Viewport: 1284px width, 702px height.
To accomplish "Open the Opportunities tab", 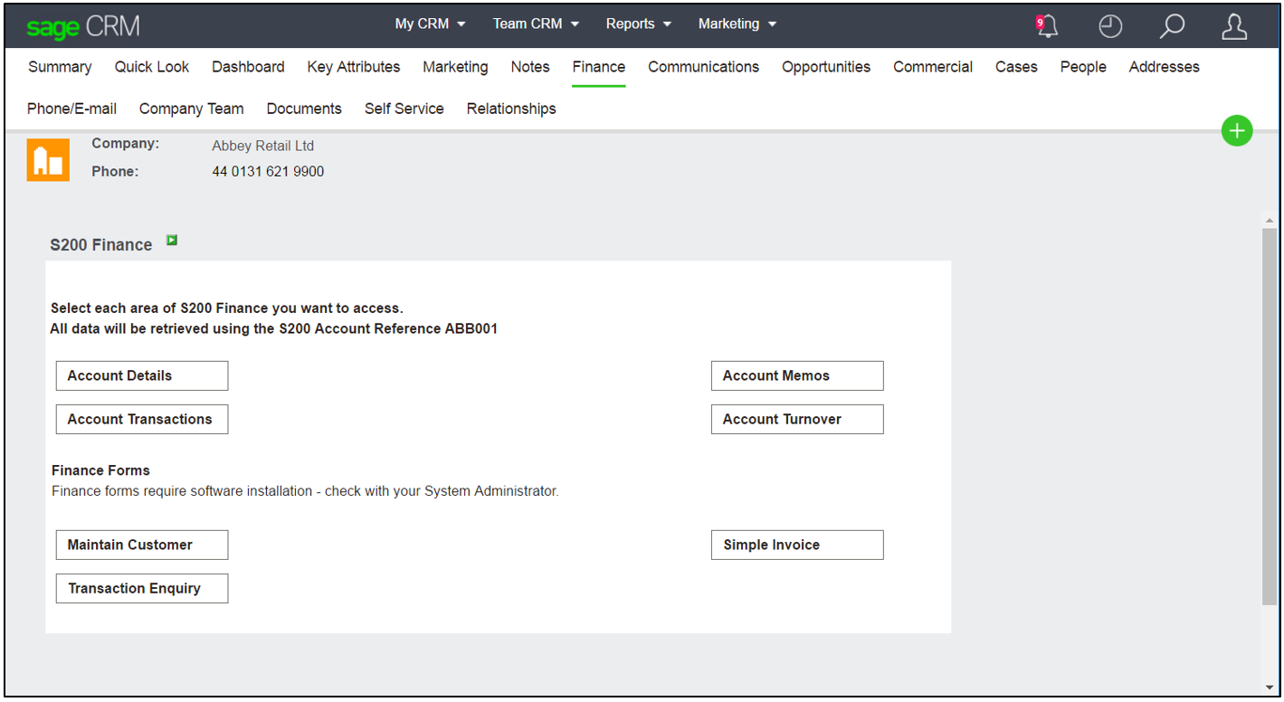I will tap(826, 67).
